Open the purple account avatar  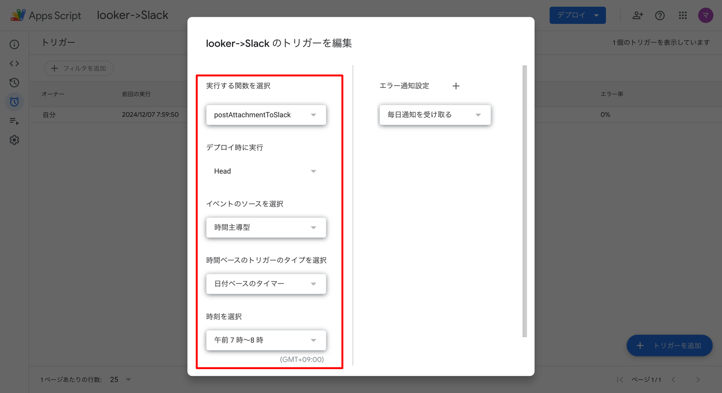(x=706, y=15)
